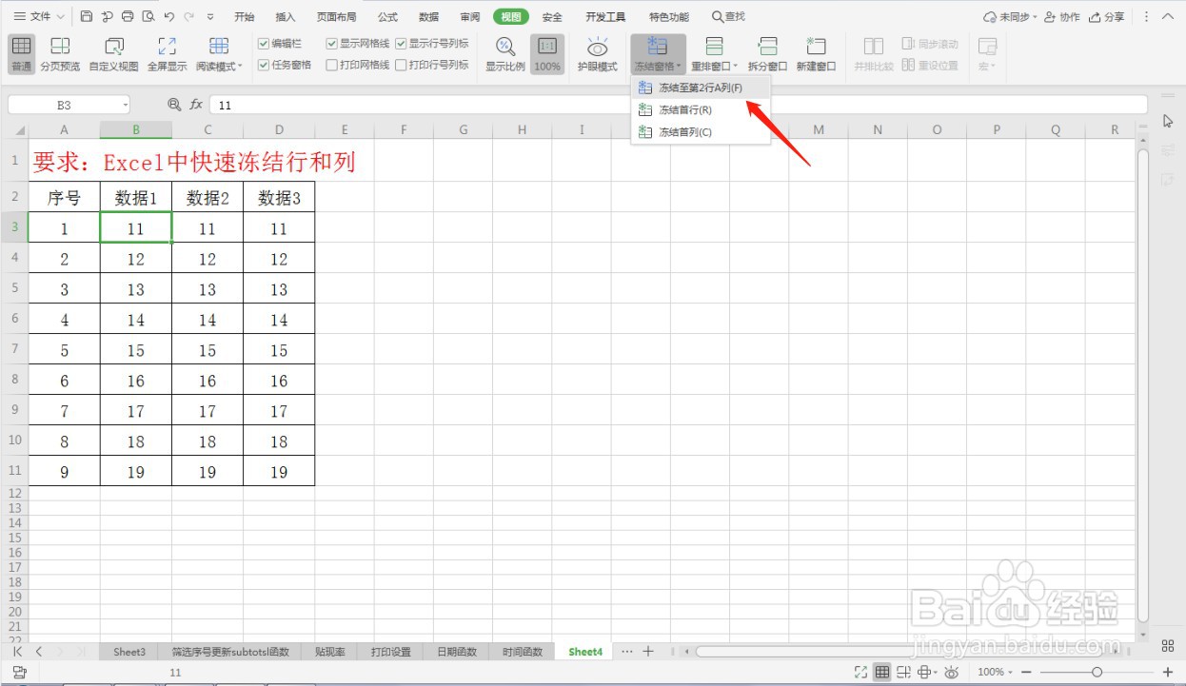This screenshot has width=1186, height=686.
Task: Click into the formula bar showing 11
Action: click(679, 105)
